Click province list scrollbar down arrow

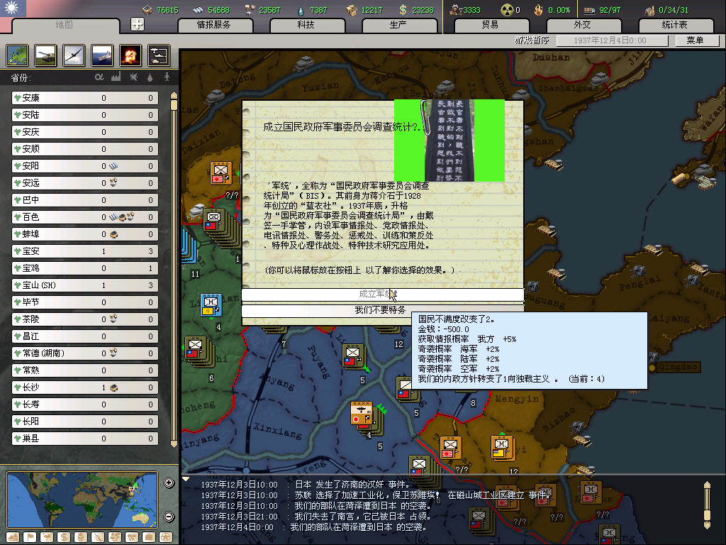point(174,444)
